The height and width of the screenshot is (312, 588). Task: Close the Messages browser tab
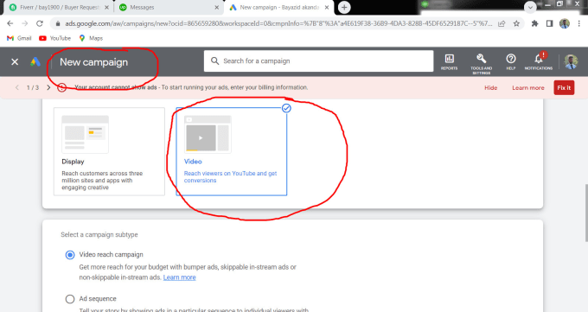pos(217,7)
